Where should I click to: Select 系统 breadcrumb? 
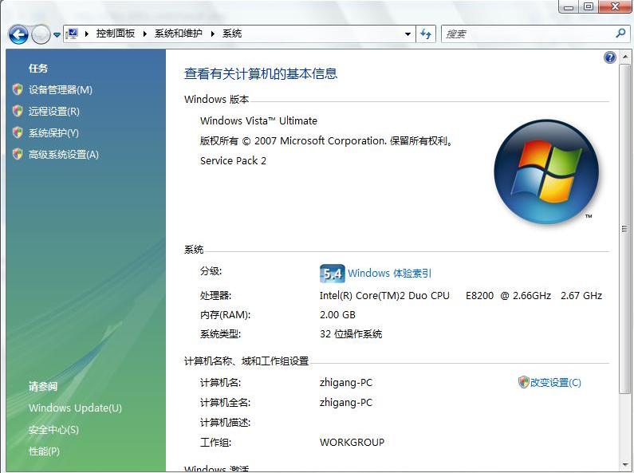tap(232, 34)
